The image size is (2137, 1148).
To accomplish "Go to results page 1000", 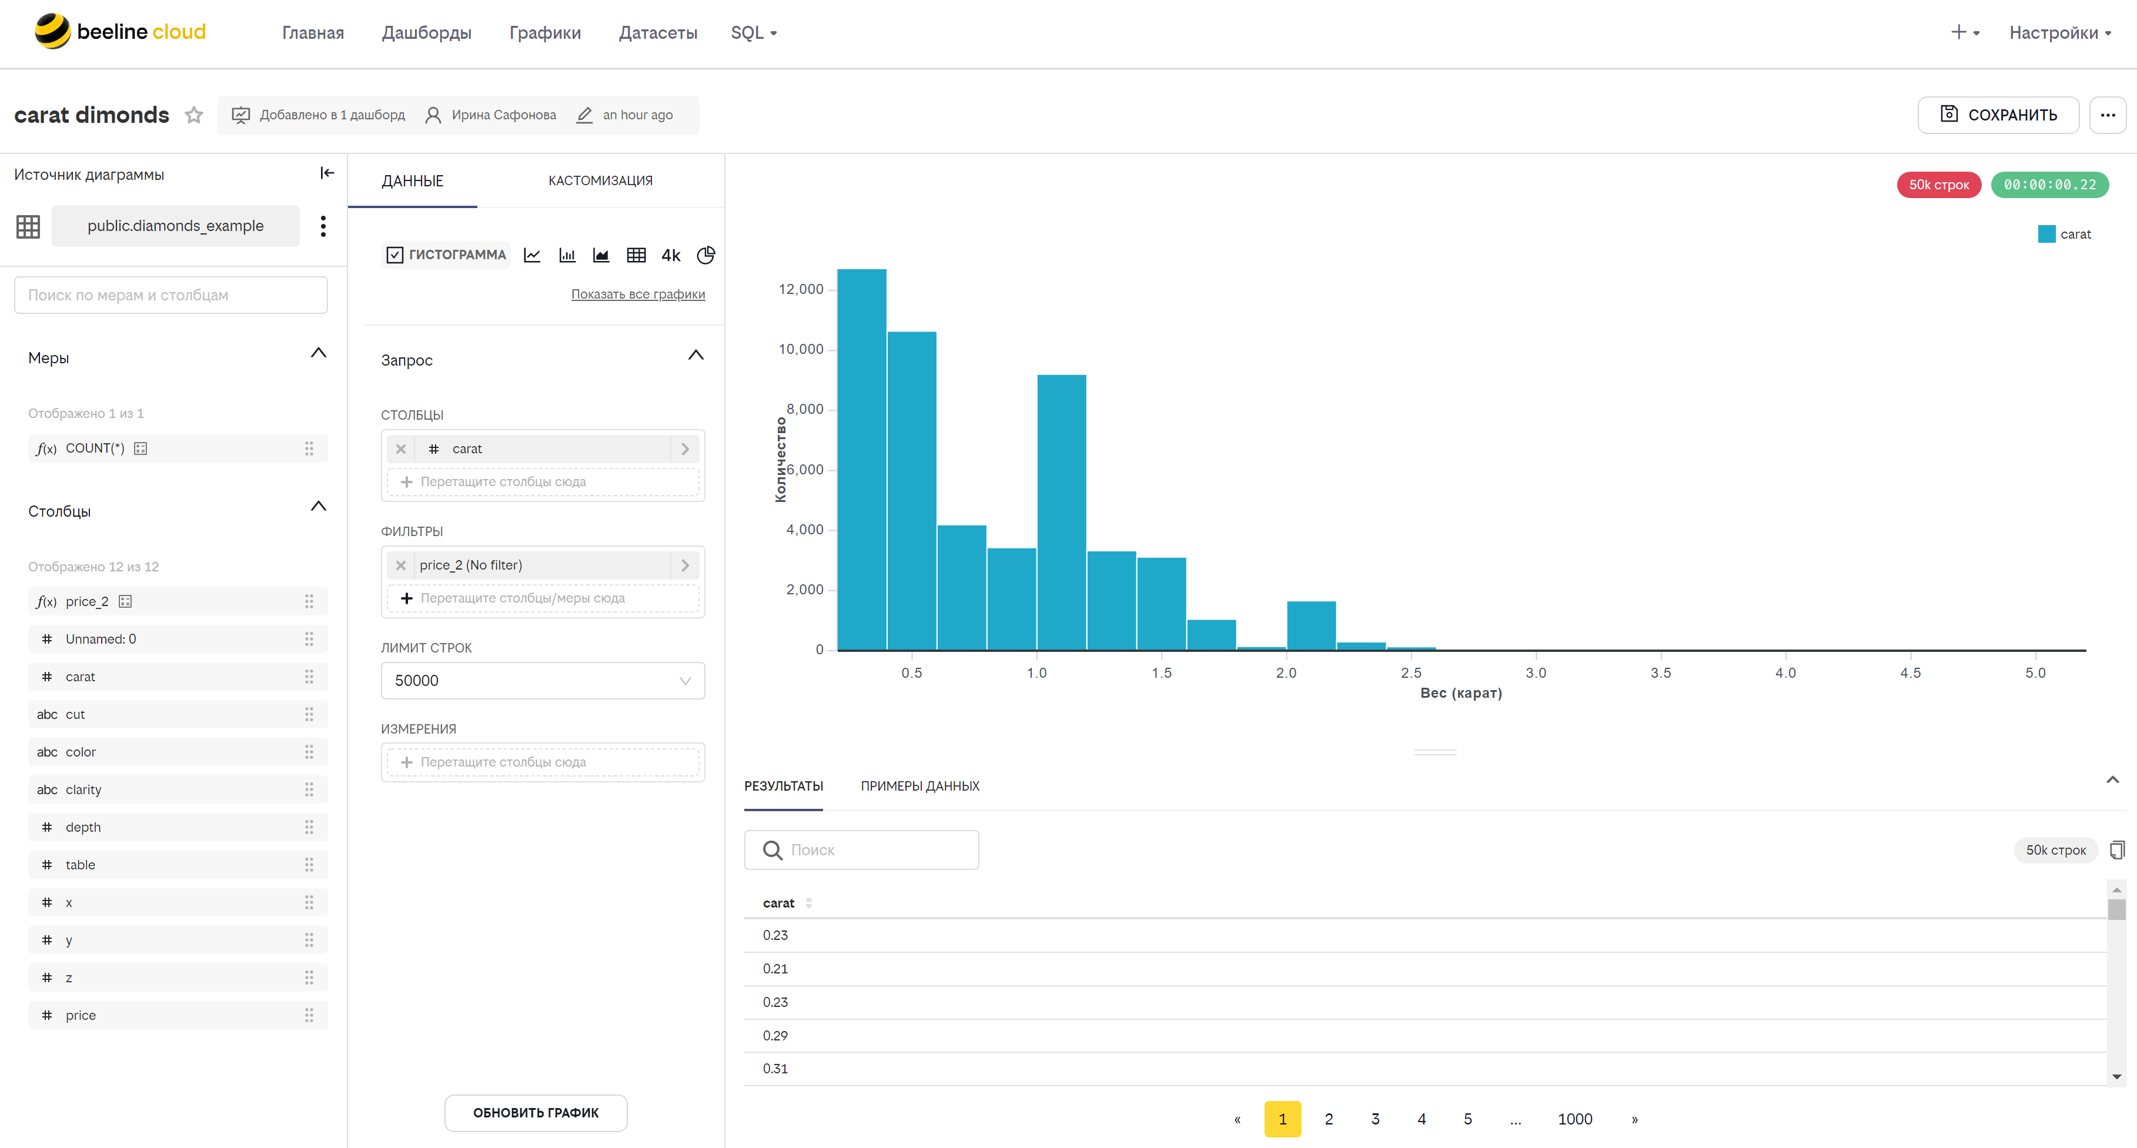I will [1574, 1119].
